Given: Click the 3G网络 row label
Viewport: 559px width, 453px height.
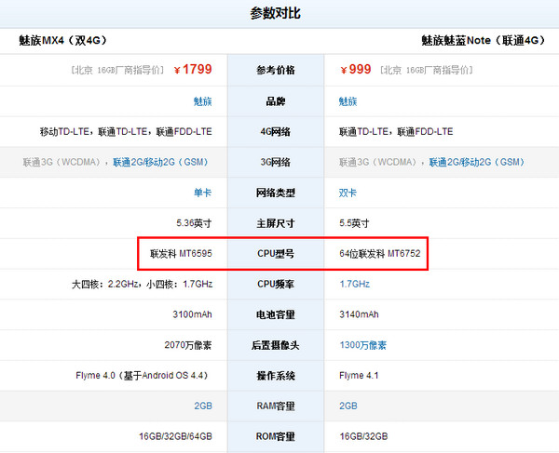Looking at the screenshot, I should coord(276,162).
